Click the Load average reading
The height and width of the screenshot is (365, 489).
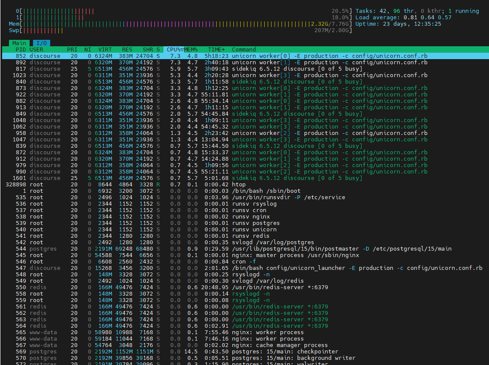tap(404, 18)
